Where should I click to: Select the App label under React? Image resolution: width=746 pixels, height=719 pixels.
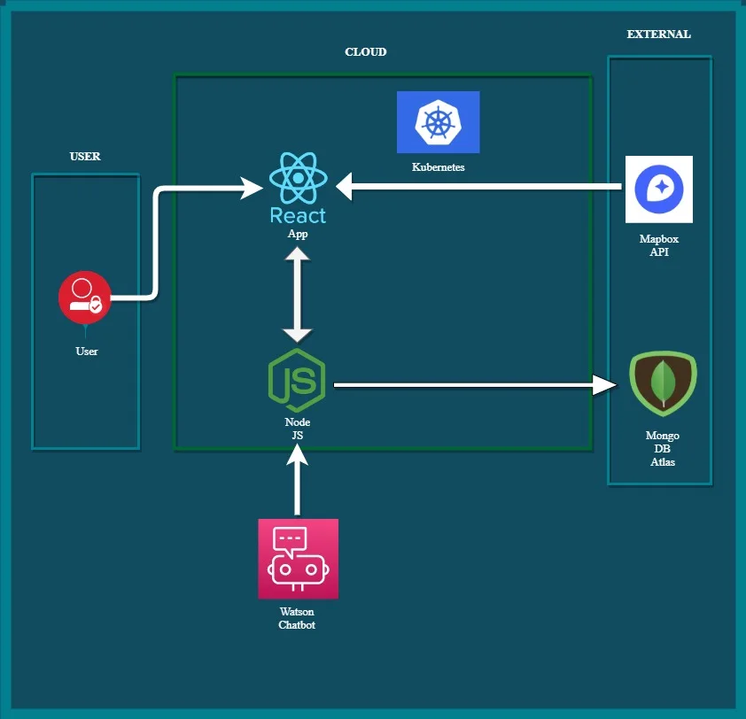pyautogui.click(x=298, y=234)
